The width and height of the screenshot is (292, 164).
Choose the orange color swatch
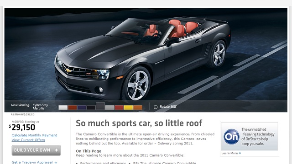coord(138,108)
